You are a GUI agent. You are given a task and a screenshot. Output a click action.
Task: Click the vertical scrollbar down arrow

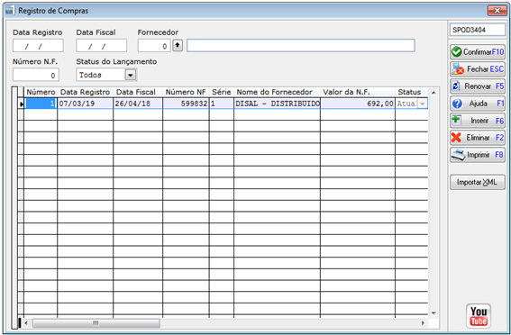433,312
